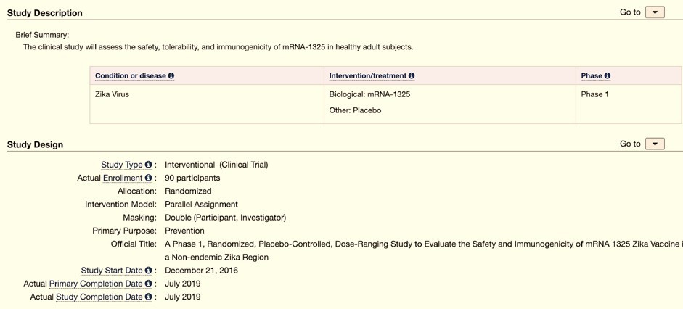Click the Condition or disease column header
The height and width of the screenshot is (309, 683).
click(x=131, y=76)
